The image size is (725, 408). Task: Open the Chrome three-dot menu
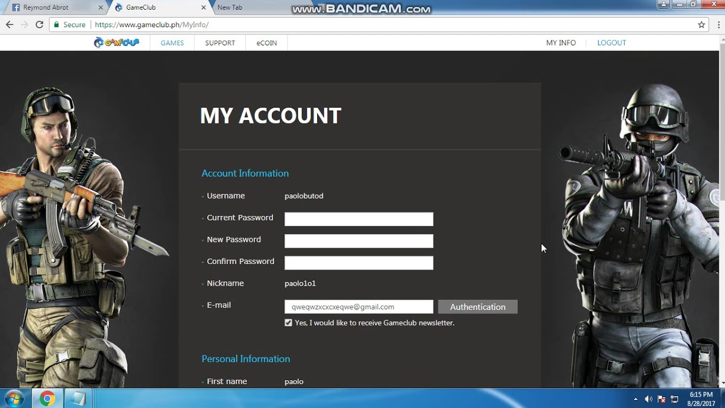718,24
